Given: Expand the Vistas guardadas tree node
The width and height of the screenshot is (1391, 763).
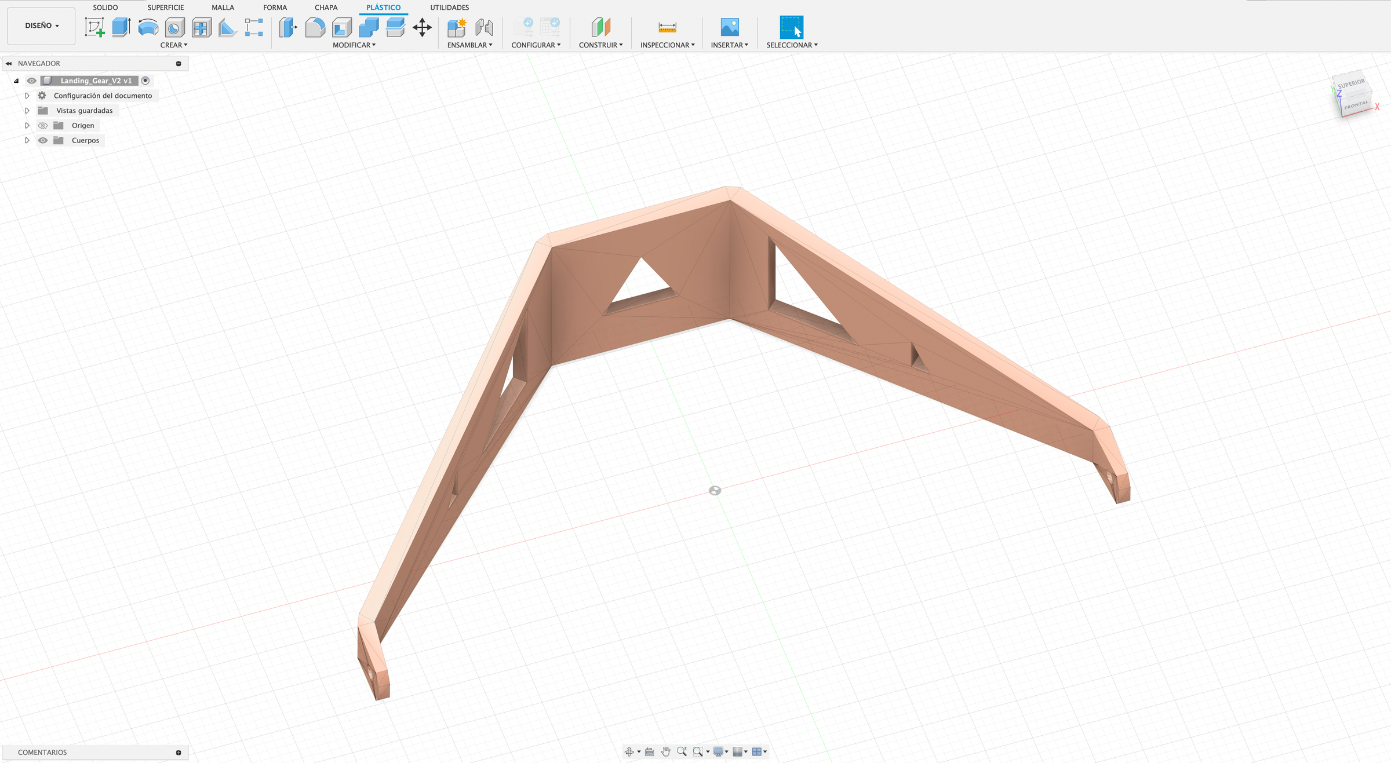Looking at the screenshot, I should tap(27, 110).
